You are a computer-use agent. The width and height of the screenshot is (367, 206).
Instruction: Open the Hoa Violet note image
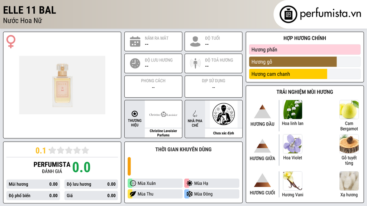click(292, 144)
